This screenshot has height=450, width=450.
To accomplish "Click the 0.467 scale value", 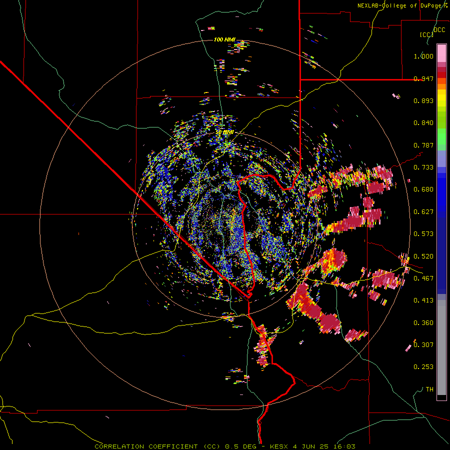I will coord(423,278).
